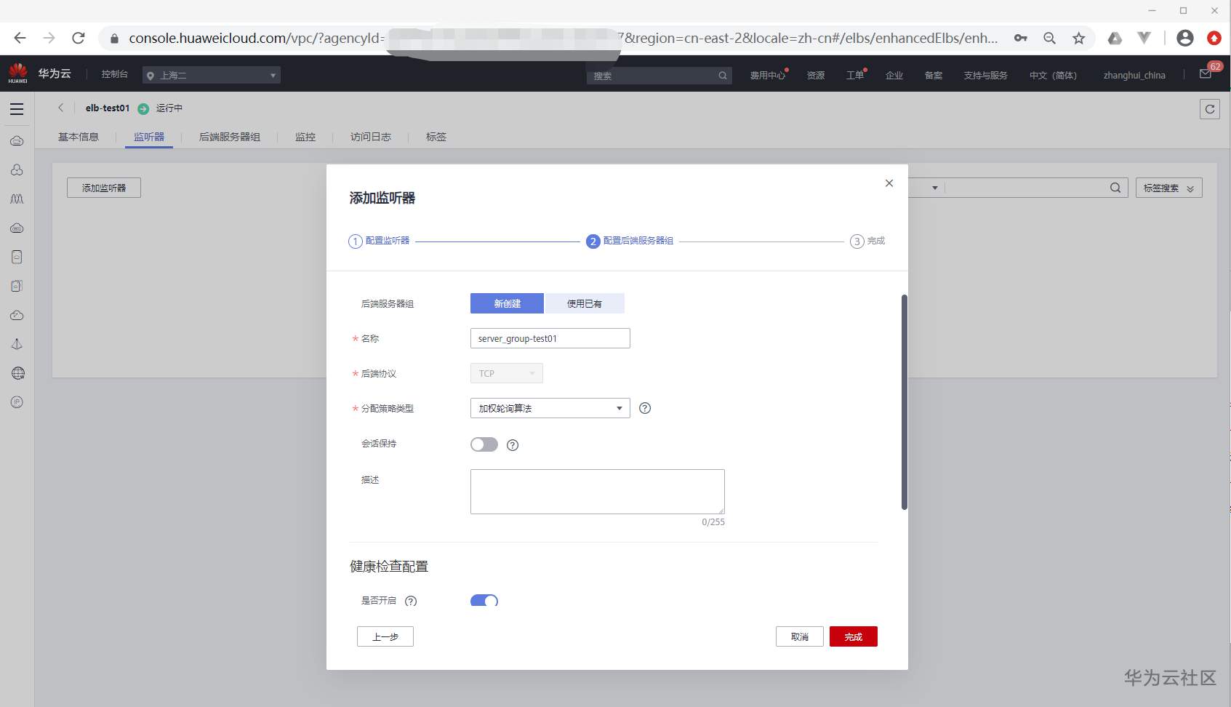The image size is (1231, 707).
Task: Open the 资源 menu
Action: coord(816,75)
